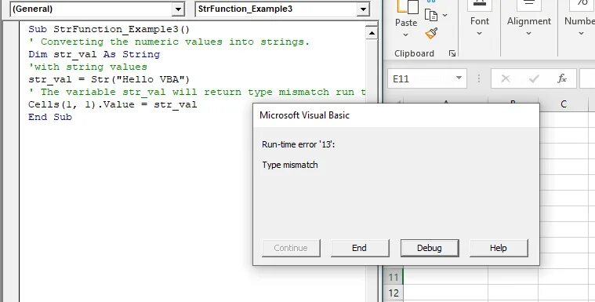
Task: Select row 12 header in Excel
Action: 393,293
